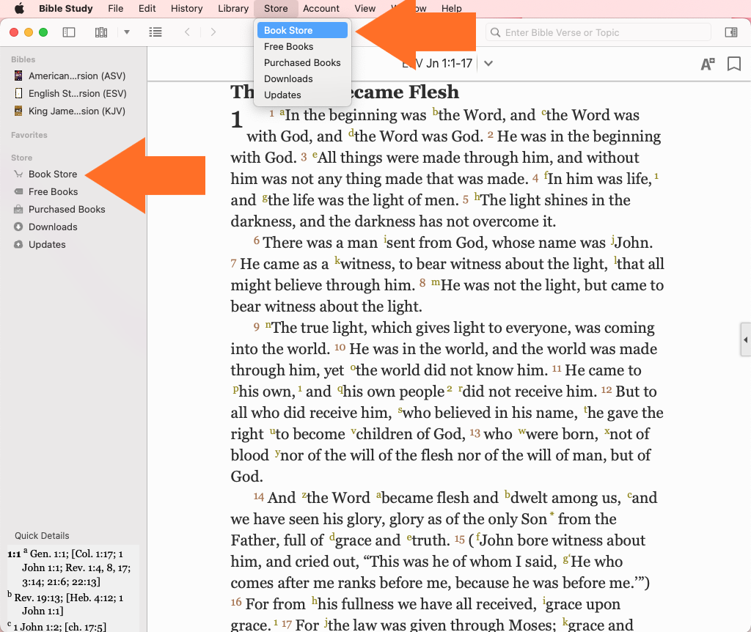Screen dimensions: 751x632
Task: Go forward with the right chevron
Action: coord(213,32)
